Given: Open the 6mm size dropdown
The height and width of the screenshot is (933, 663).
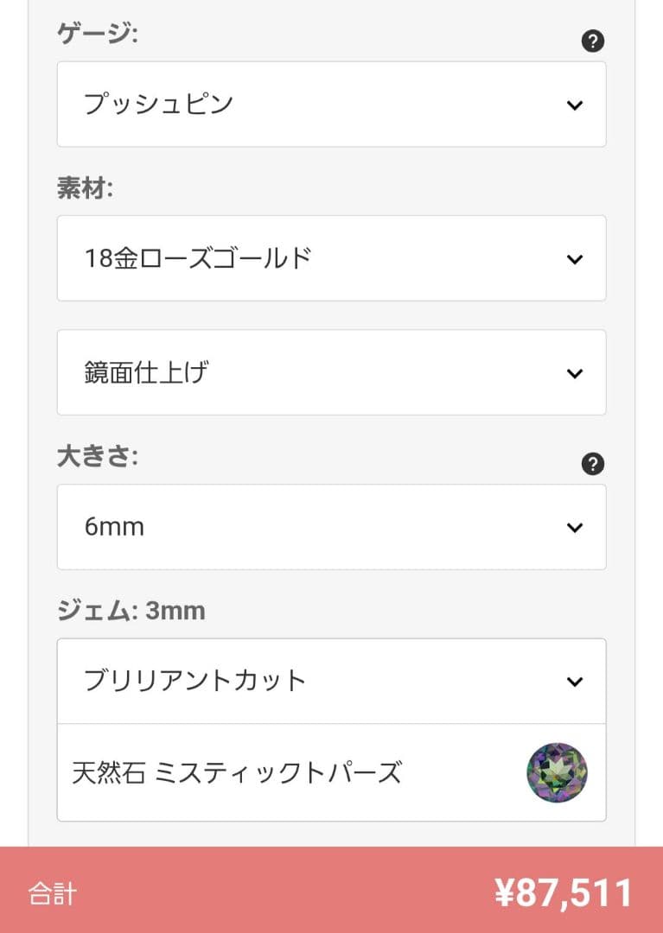Looking at the screenshot, I should pos(331,527).
